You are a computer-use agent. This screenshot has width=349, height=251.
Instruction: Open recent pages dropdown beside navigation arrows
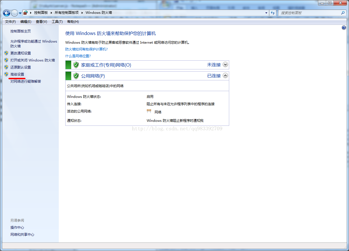[x=20, y=13]
